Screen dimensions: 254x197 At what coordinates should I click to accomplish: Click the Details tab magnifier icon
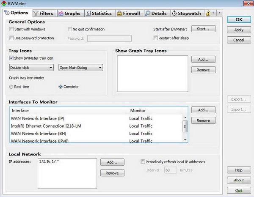coord(147,14)
